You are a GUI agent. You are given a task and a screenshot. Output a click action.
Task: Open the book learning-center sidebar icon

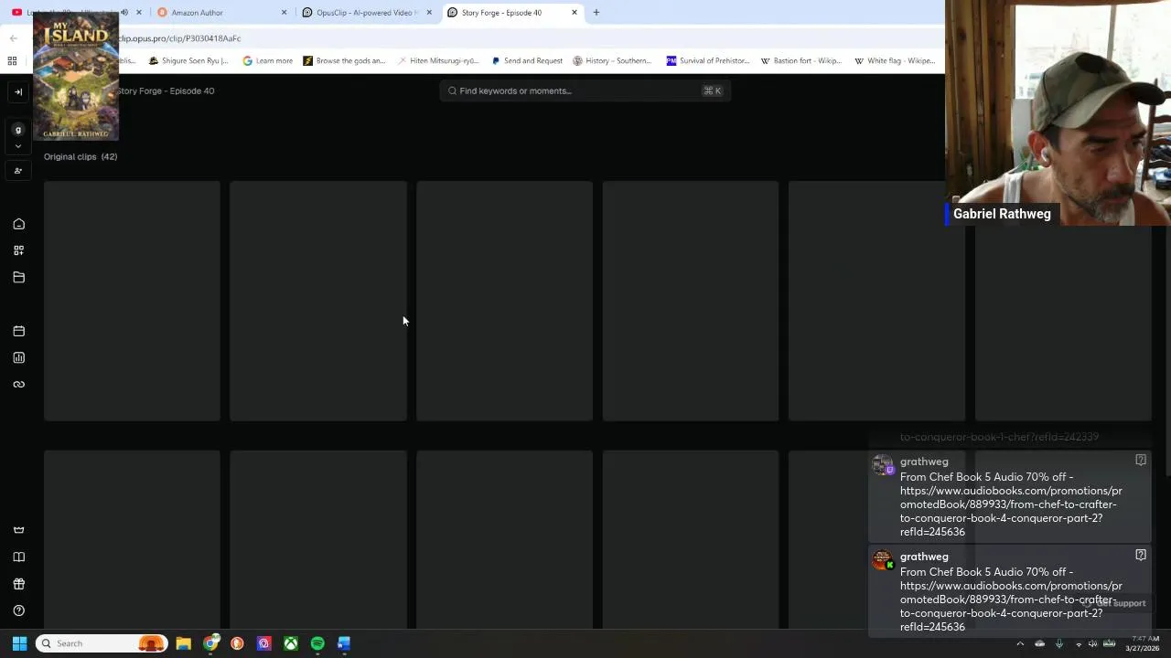[18, 557]
